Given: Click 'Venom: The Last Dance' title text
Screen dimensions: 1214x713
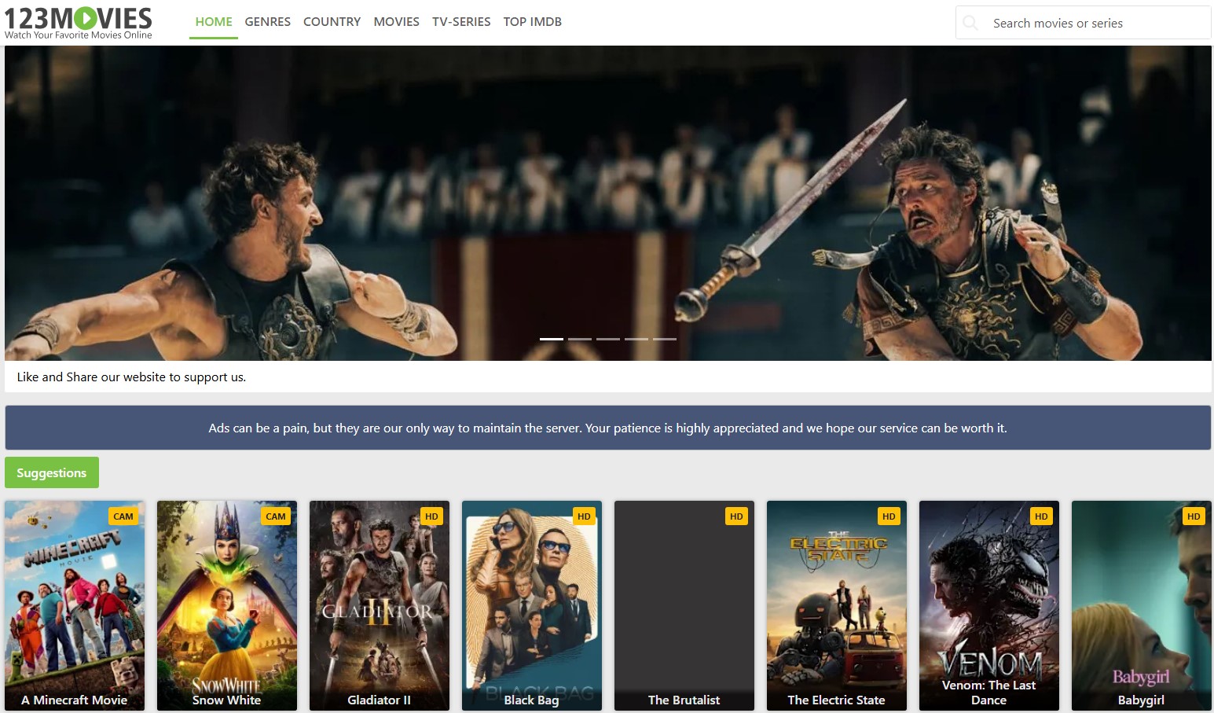Looking at the screenshot, I should point(989,693).
